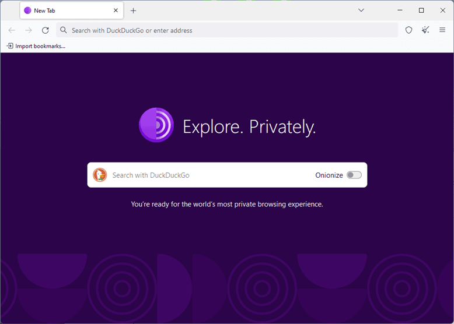454x324 pixels.
Task: Open a new tab with plus button
Action: click(x=133, y=10)
